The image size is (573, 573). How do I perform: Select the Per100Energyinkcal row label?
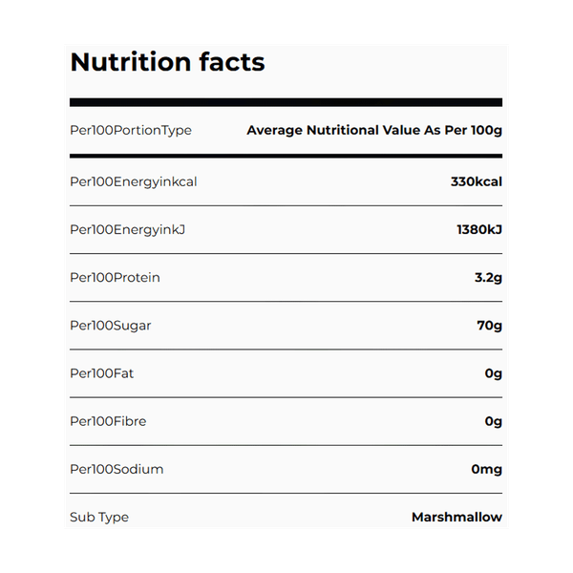(x=134, y=181)
